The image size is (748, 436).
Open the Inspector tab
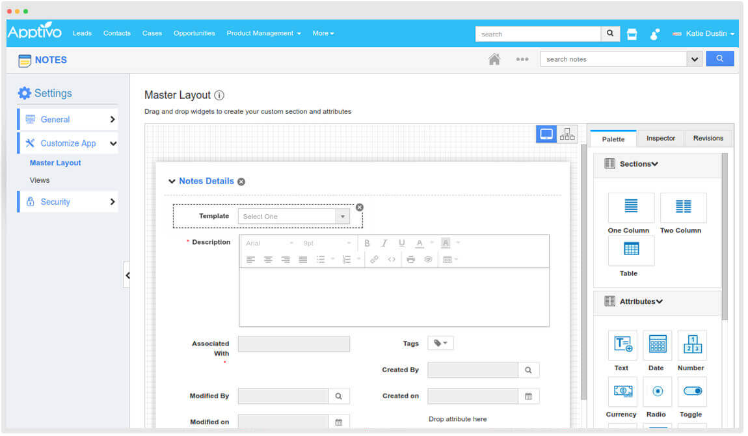coord(660,139)
